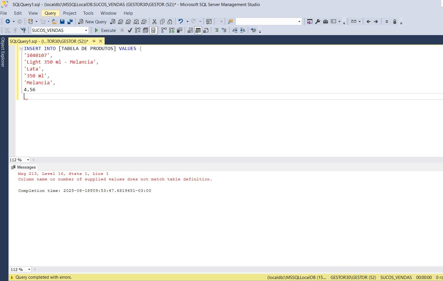Toggle auto-hide pin on SQLQuery1.sql tab
Image resolution: width=443 pixels, height=281 pixels.
pos(94,41)
